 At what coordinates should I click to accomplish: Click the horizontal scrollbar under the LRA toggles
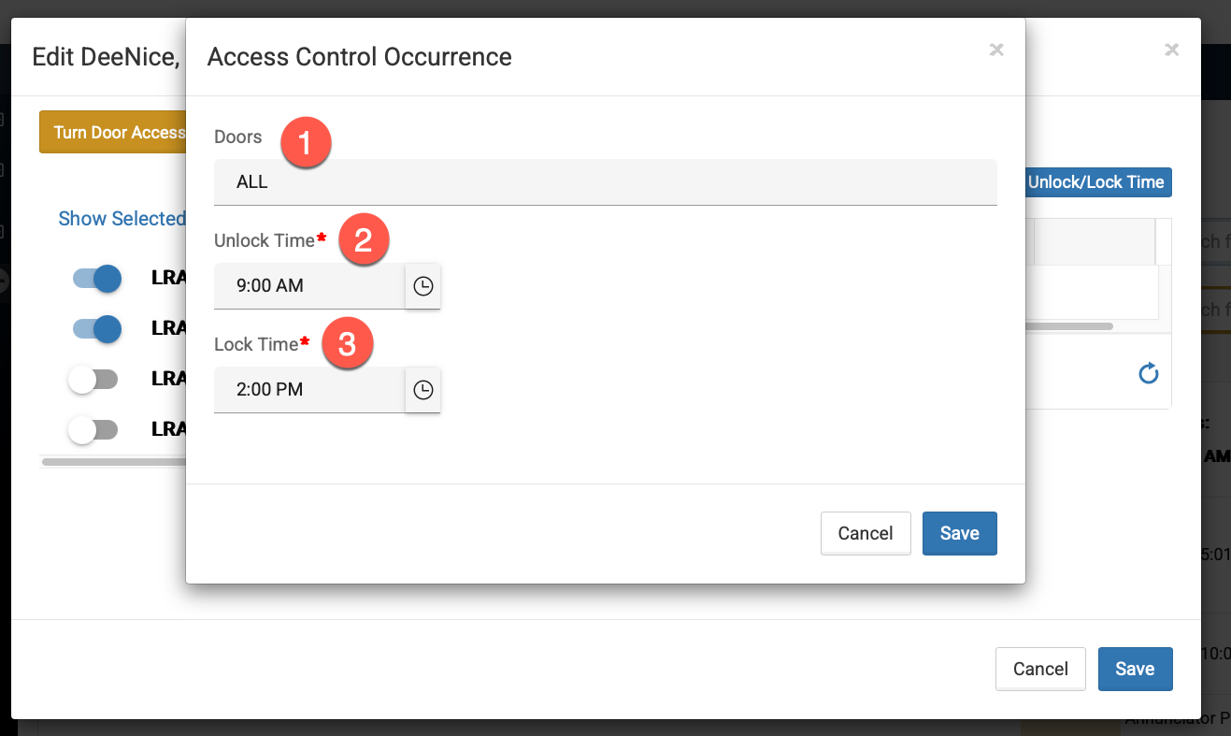coord(112,461)
